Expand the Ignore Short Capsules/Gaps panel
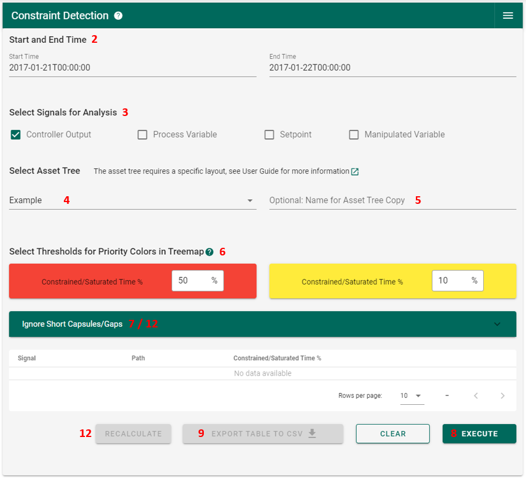This screenshot has width=526, height=478. (262, 324)
